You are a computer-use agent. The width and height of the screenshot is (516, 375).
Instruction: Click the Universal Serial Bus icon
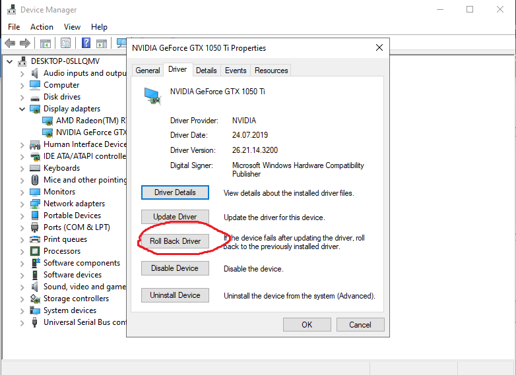pyautogui.click(x=34, y=322)
